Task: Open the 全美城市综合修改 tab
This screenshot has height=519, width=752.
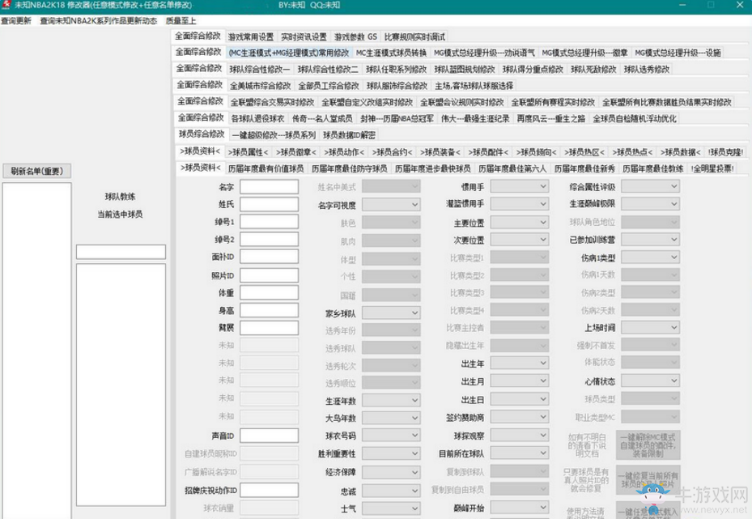Action: [x=261, y=85]
